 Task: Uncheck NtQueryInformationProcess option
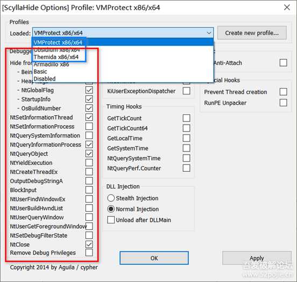[89, 144]
